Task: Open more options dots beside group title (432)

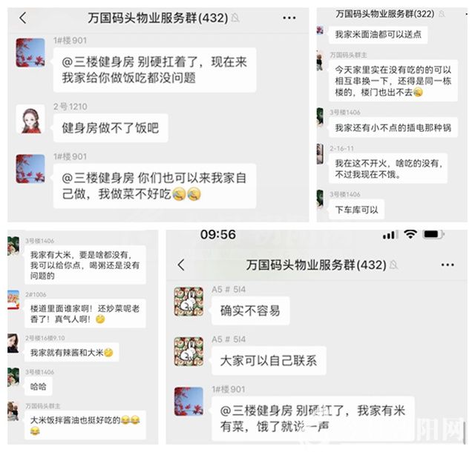Action: (x=289, y=18)
